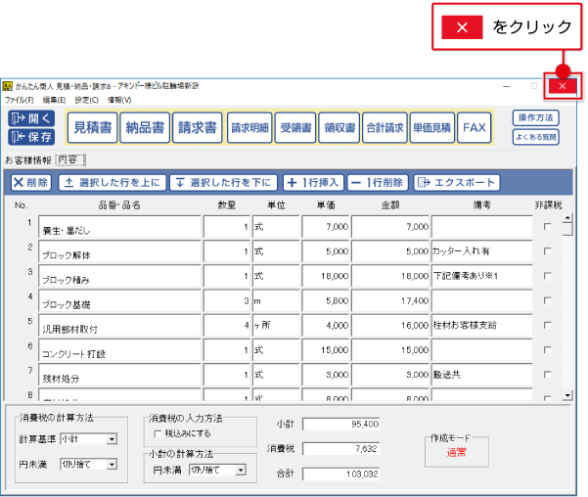Click the table's vertical scrollbar down arrow
This screenshot has height=497, width=588.
point(566,396)
